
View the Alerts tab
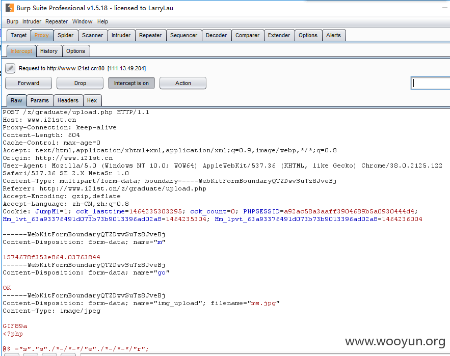pos(333,35)
